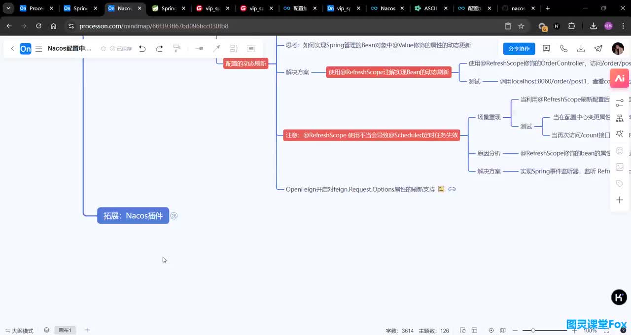Screen dimensions: 631x335
Task: Toggle the layout panel icon in status bar
Action: (x=474, y=331)
